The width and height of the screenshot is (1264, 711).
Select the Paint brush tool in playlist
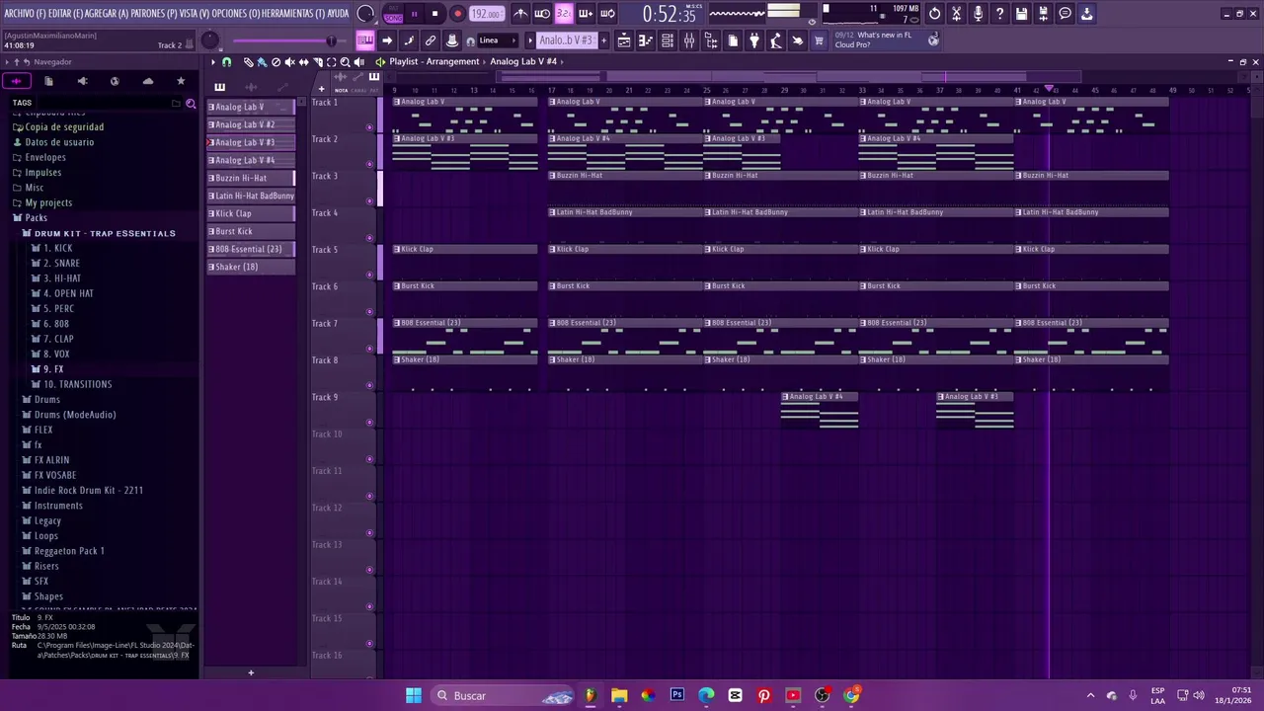pos(262,62)
